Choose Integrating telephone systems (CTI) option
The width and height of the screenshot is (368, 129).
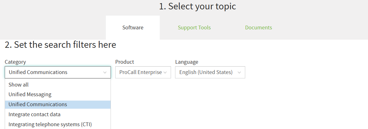pyautogui.click(x=58, y=124)
